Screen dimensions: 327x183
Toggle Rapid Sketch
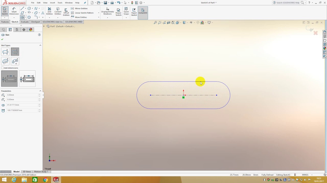pyautogui.click(x=134, y=12)
